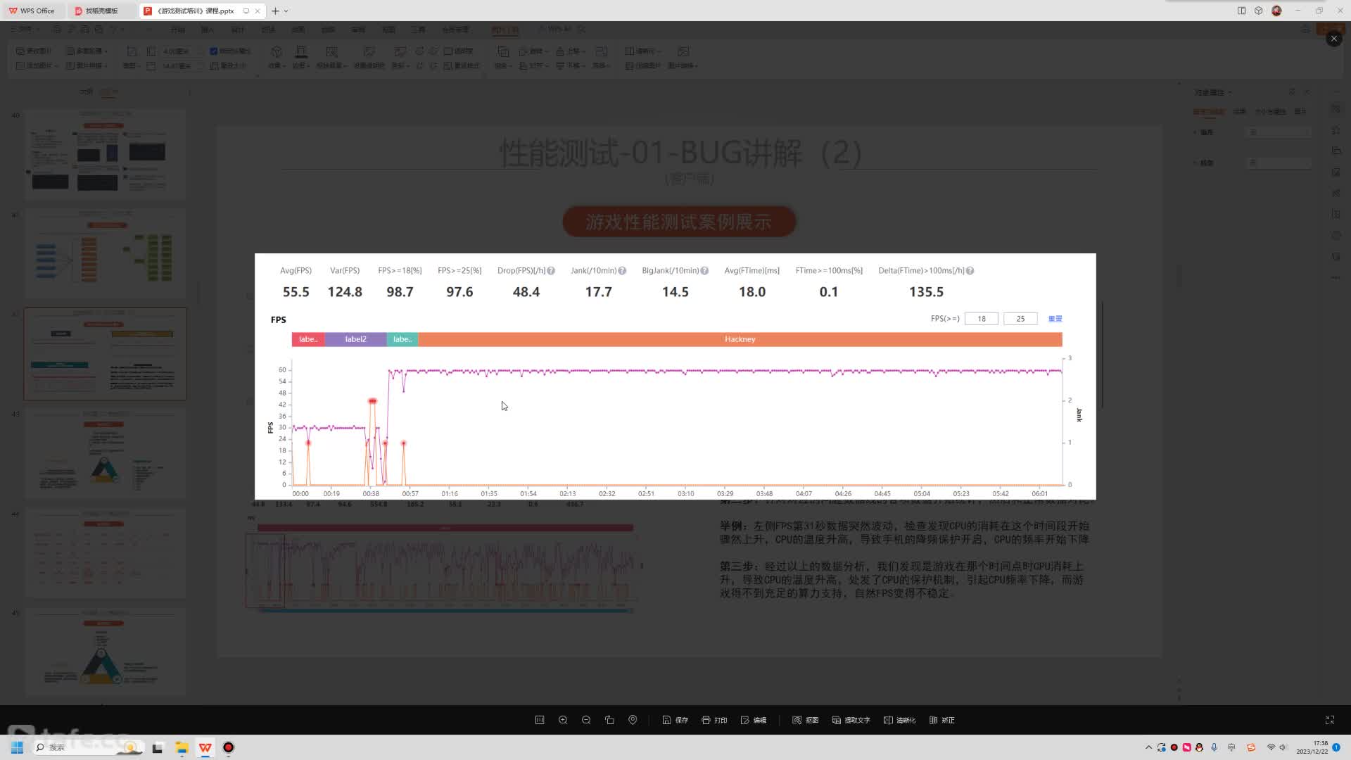Click the red record tray icon
The width and height of the screenshot is (1351, 760).
click(x=1174, y=747)
